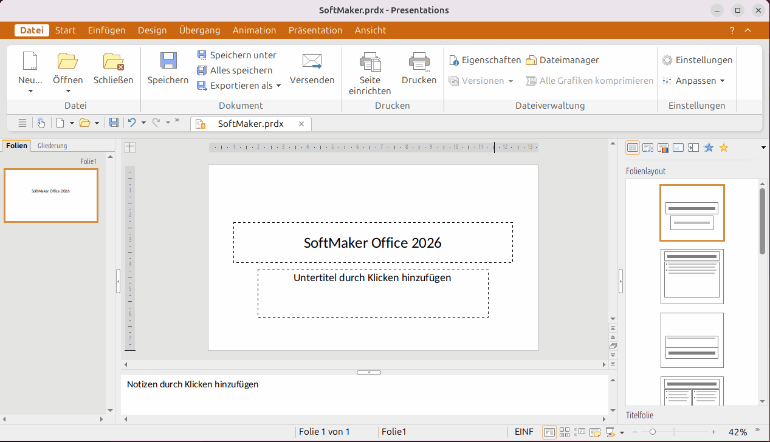Click the title text 'SoftMaker Office 2026'
The image size is (770, 442).
373,243
